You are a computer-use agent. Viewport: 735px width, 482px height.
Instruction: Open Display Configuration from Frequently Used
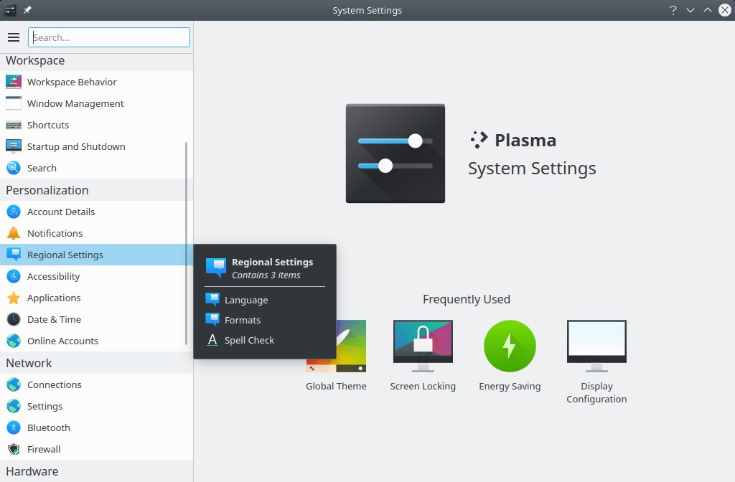coord(596,362)
